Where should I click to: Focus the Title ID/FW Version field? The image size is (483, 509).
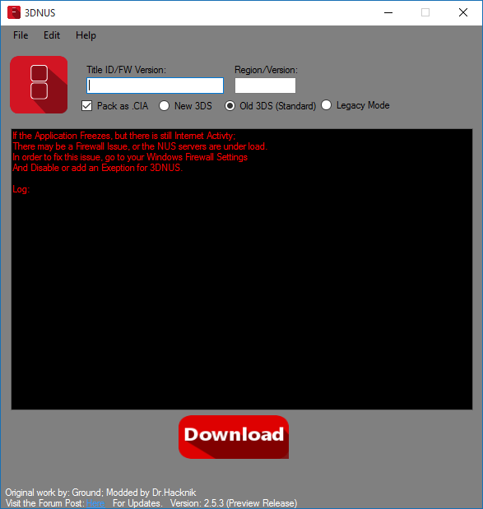(x=155, y=86)
